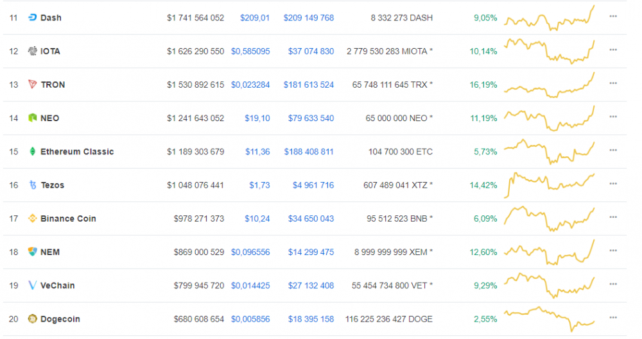Click Ethereum Classic volume $188 408 811
Image resolution: width=642 pixels, height=339 pixels.
309,152
